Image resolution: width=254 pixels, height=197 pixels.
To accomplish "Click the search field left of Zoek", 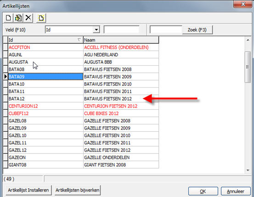I will [166, 30].
